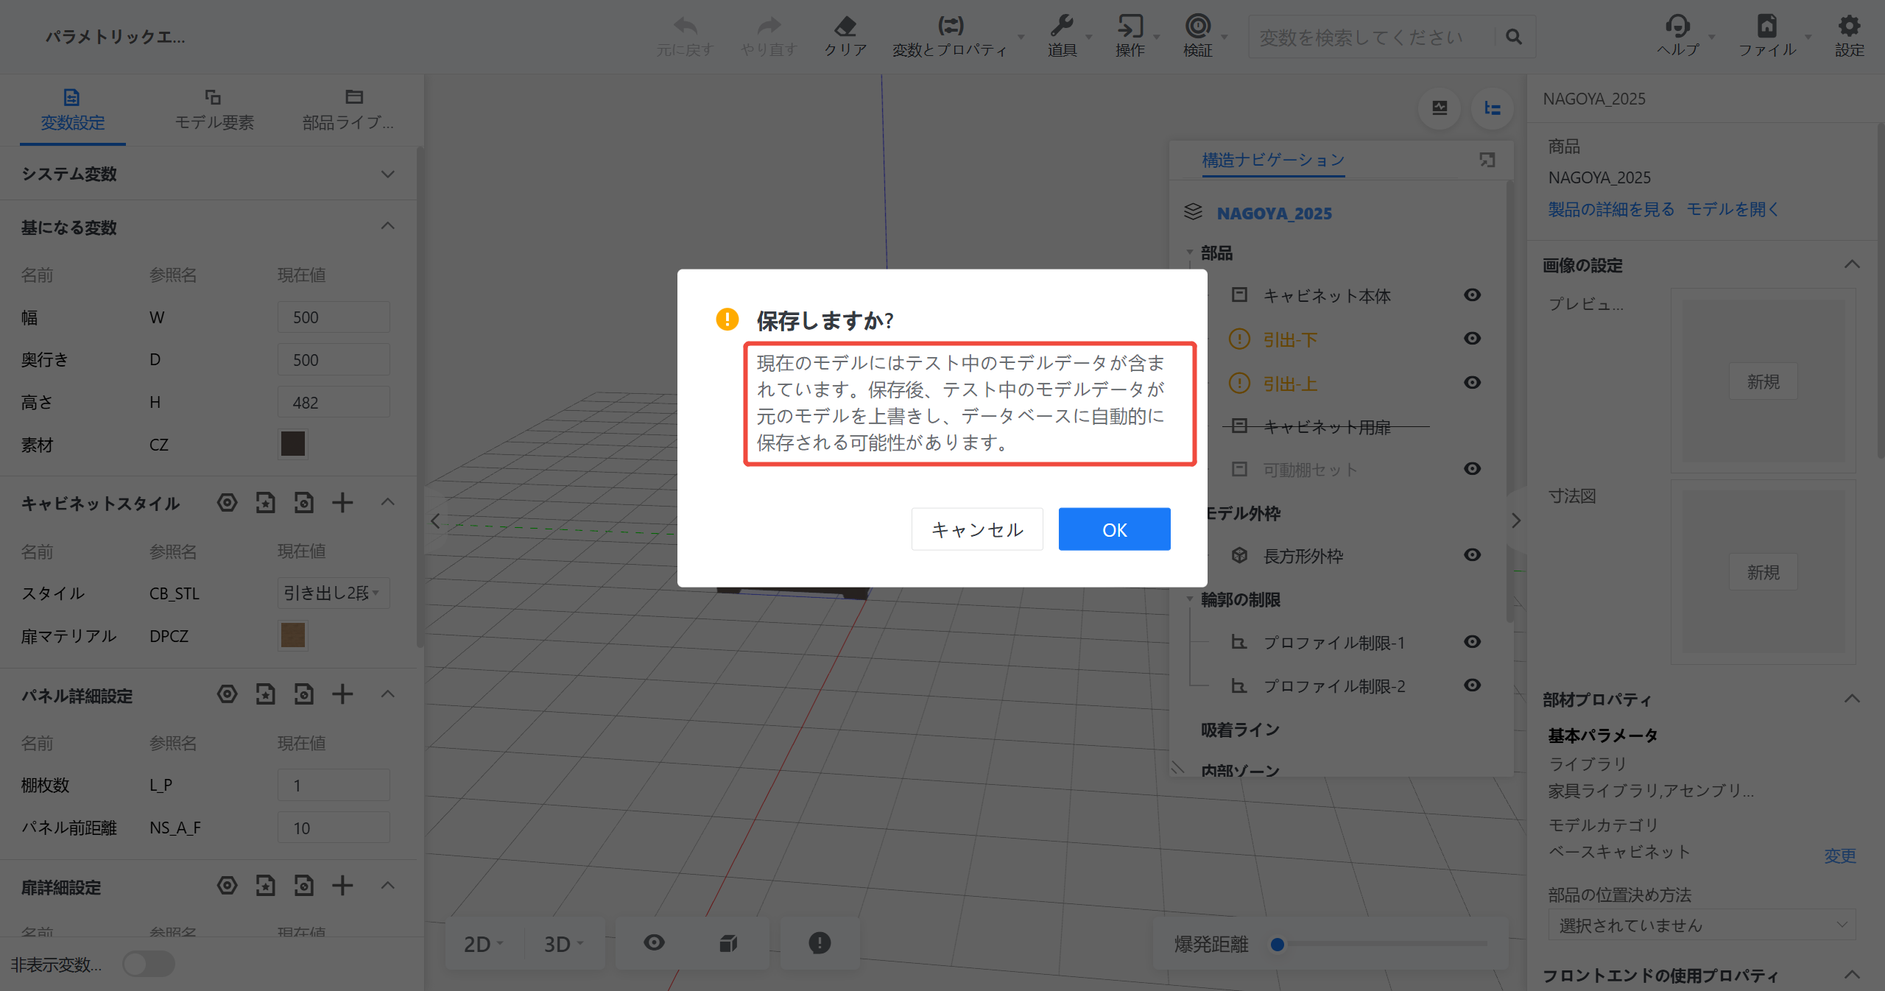This screenshot has height=991, width=1885.
Task: Add a variable to キャビネットスタイル
Action: tap(342, 503)
